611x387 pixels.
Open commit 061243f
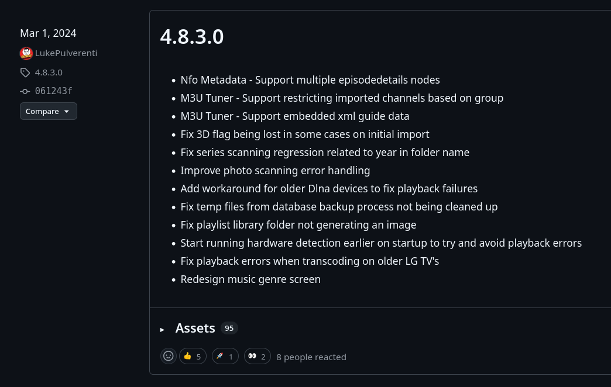coord(54,91)
